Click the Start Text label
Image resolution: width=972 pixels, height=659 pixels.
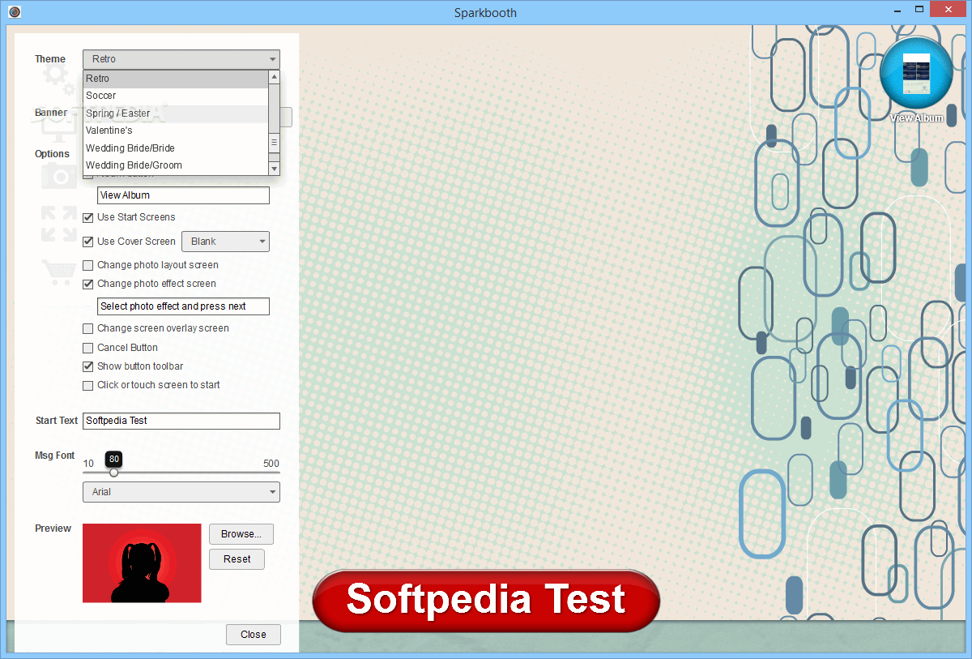click(57, 421)
